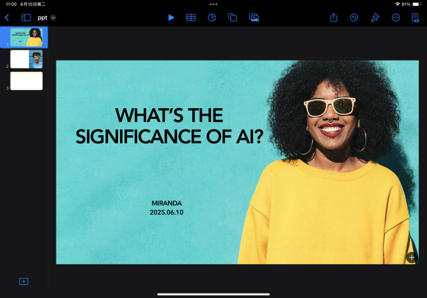Tap the multitasking three dots
The image size is (427, 298).
213,4
